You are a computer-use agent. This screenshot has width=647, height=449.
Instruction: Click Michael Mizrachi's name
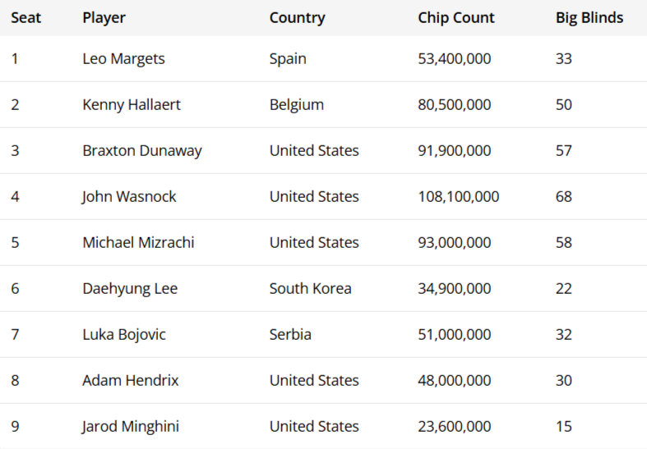(138, 243)
